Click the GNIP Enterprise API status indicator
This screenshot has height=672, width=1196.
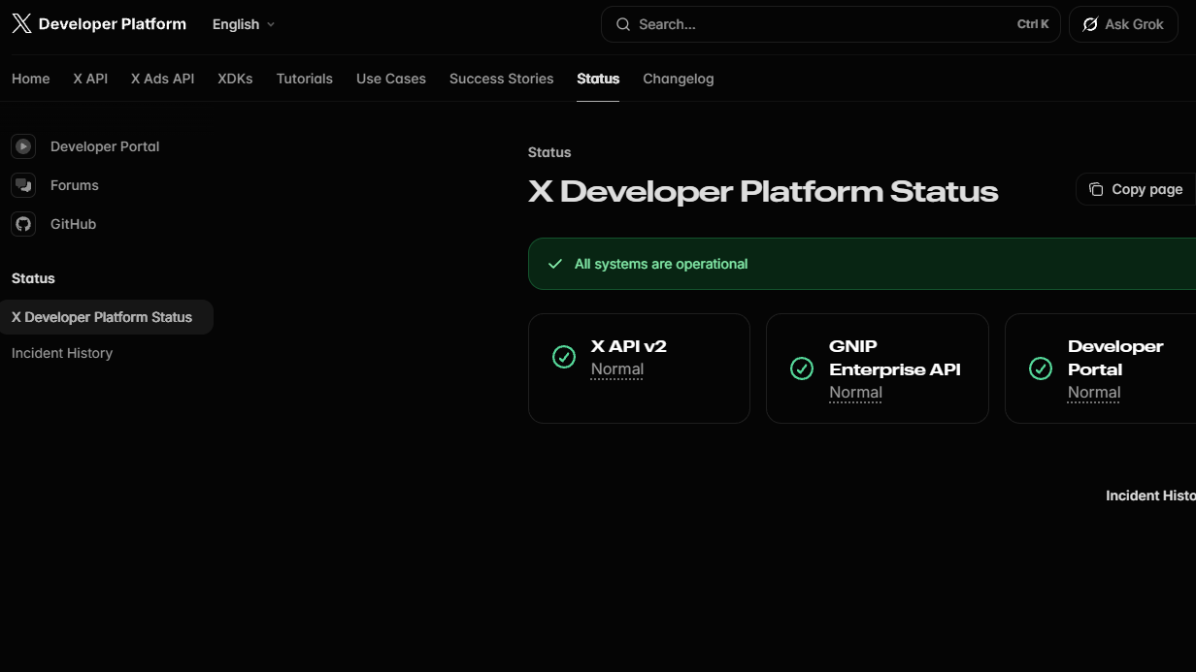pyautogui.click(x=802, y=368)
